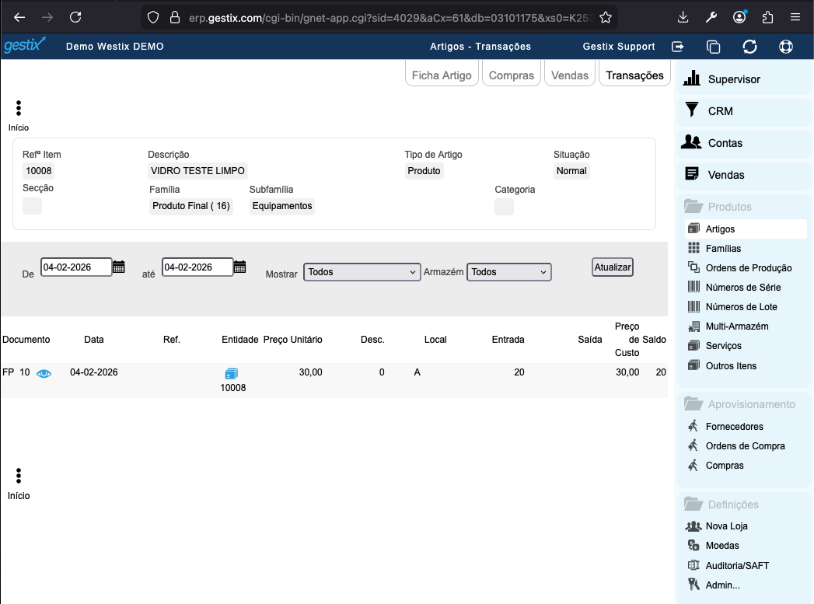The width and height of the screenshot is (814, 604).
Task: Open Ordens de Produção in sidebar
Action: tap(748, 268)
